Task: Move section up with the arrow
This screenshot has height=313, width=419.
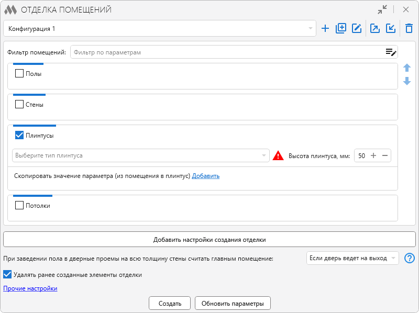Action: coord(407,68)
